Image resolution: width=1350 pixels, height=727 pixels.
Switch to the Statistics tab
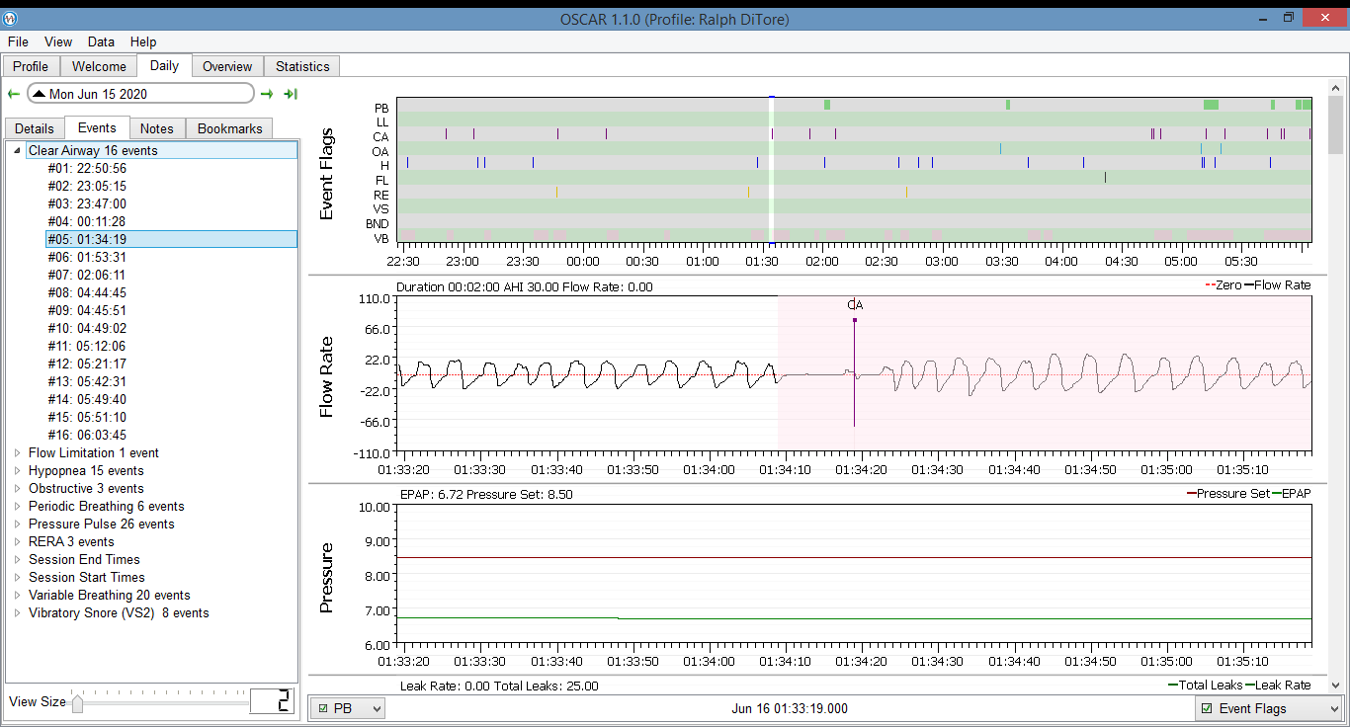(x=302, y=66)
